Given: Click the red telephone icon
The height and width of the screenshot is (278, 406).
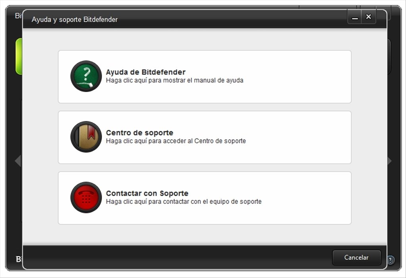Looking at the screenshot, I should [x=86, y=197].
